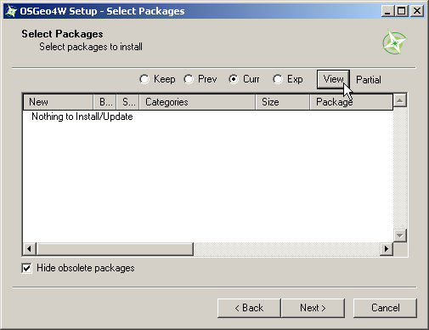429x330 pixels.
Task: Click the B... column header
Action: pyautogui.click(x=104, y=102)
